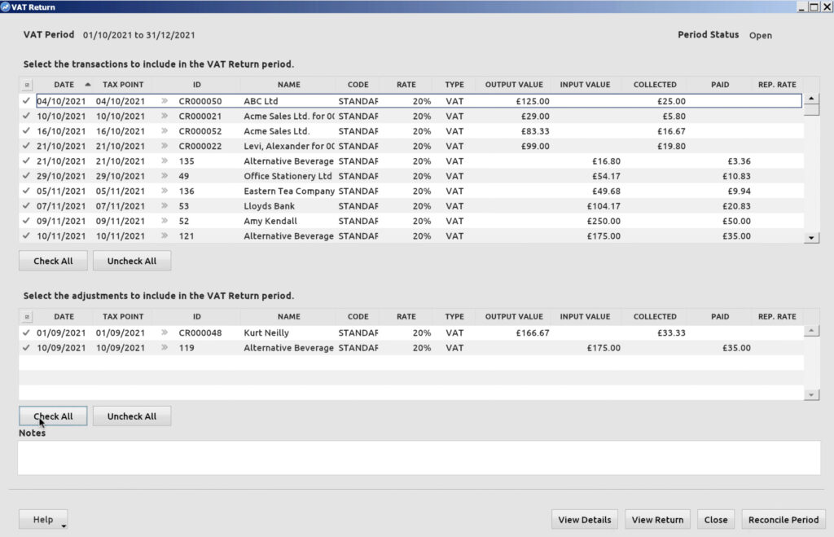The height and width of the screenshot is (537, 834).
Task: Open the Help button dropdown arrow
Action: [x=63, y=525]
